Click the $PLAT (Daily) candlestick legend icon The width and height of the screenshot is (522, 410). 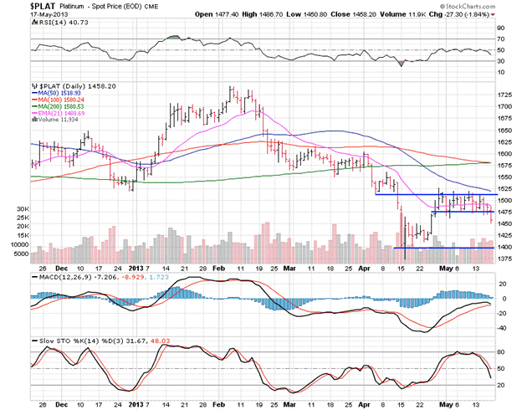[32, 86]
